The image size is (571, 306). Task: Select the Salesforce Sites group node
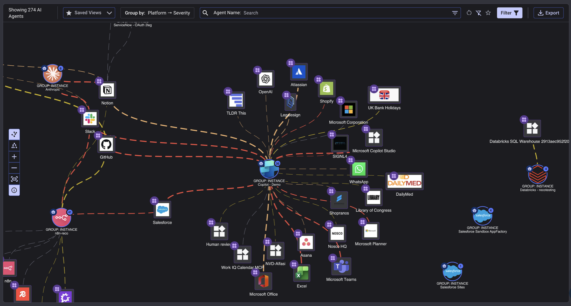[x=453, y=272]
